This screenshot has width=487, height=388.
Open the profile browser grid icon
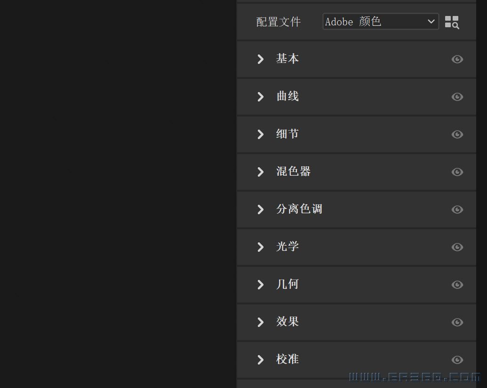click(451, 22)
